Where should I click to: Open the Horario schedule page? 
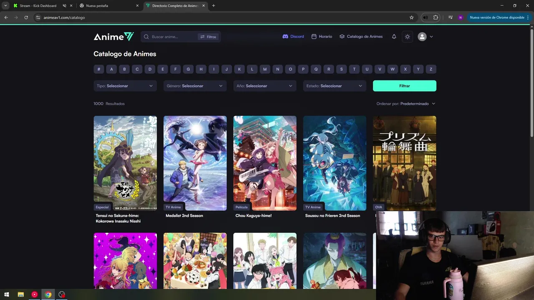click(x=322, y=37)
